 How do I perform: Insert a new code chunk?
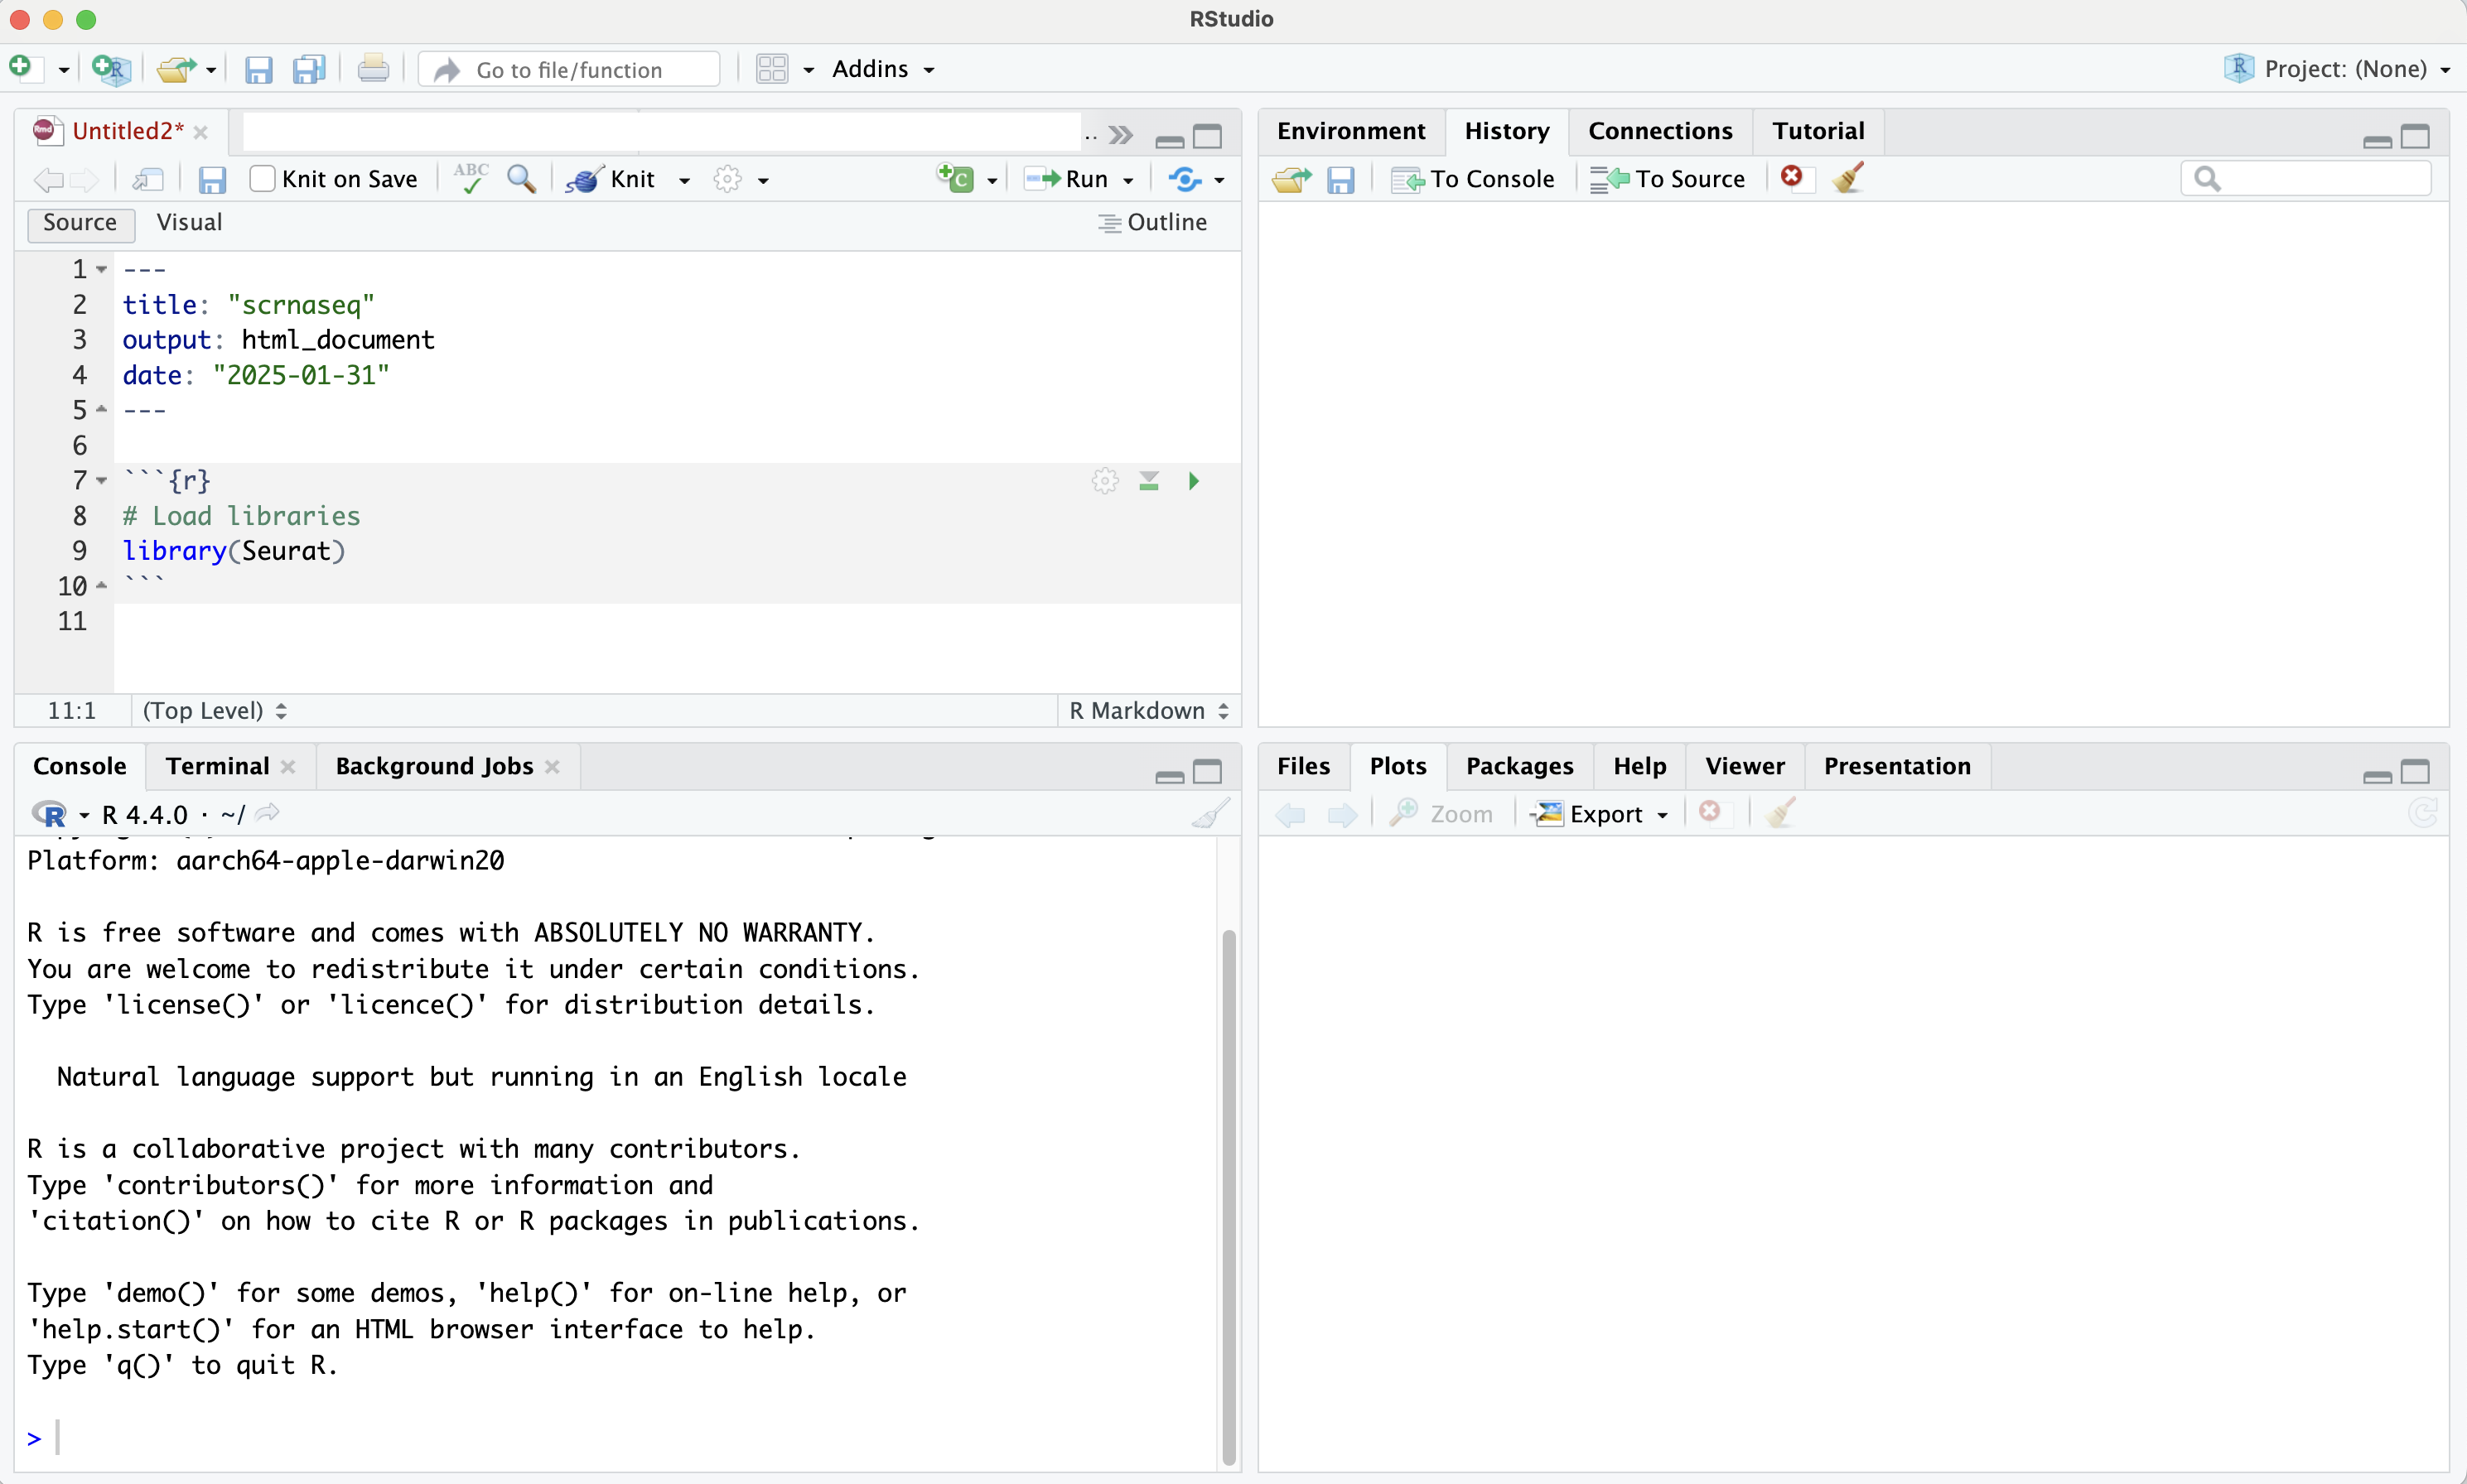click(955, 178)
